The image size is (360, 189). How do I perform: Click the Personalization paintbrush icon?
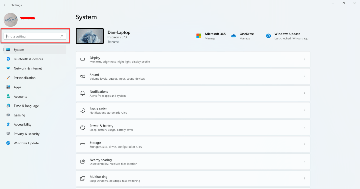[x=8, y=78]
